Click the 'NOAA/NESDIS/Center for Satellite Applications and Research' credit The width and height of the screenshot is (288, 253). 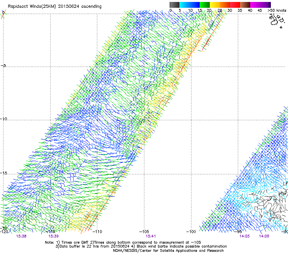pos(168,251)
